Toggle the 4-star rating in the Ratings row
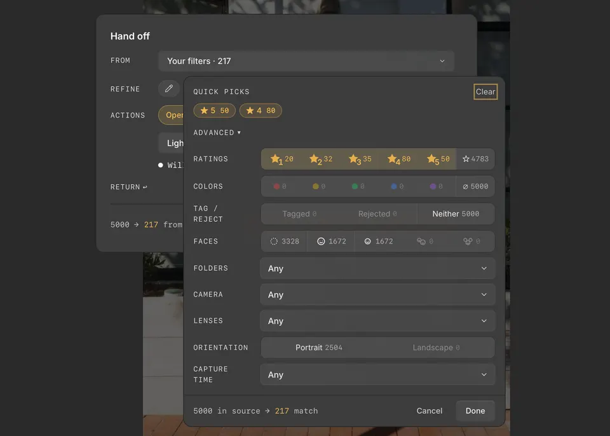 398,159
